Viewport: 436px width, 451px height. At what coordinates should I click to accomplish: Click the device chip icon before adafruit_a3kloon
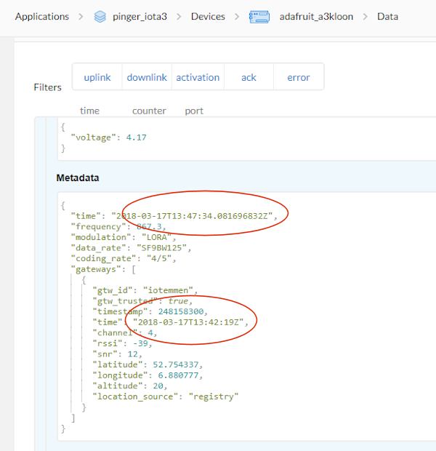point(259,16)
